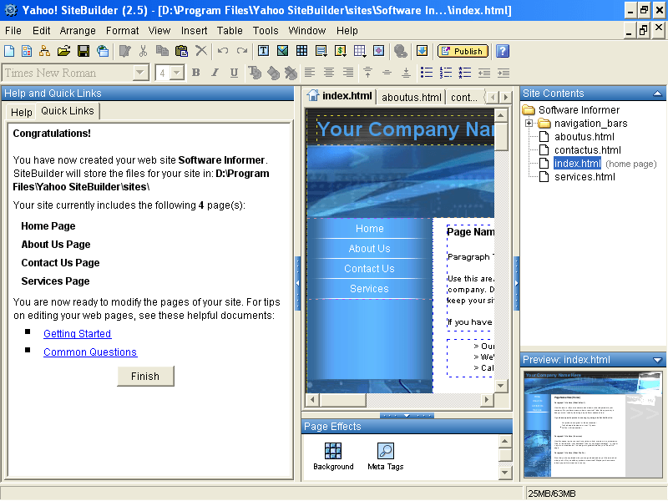Toggle italic formatting
Image resolution: width=668 pixels, height=501 pixels.
[215, 73]
